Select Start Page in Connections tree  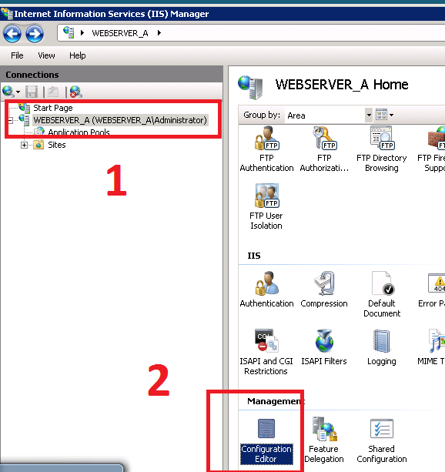(x=52, y=108)
